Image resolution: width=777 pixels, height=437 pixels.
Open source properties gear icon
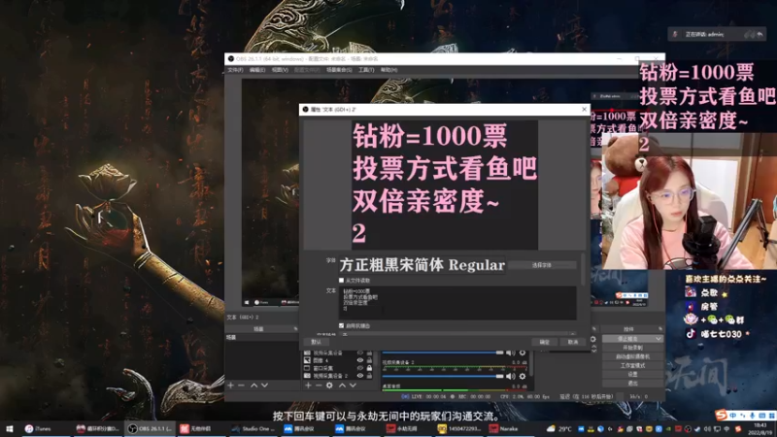[329, 385]
